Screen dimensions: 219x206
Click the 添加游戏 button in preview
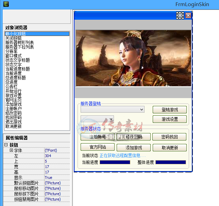click(134, 148)
